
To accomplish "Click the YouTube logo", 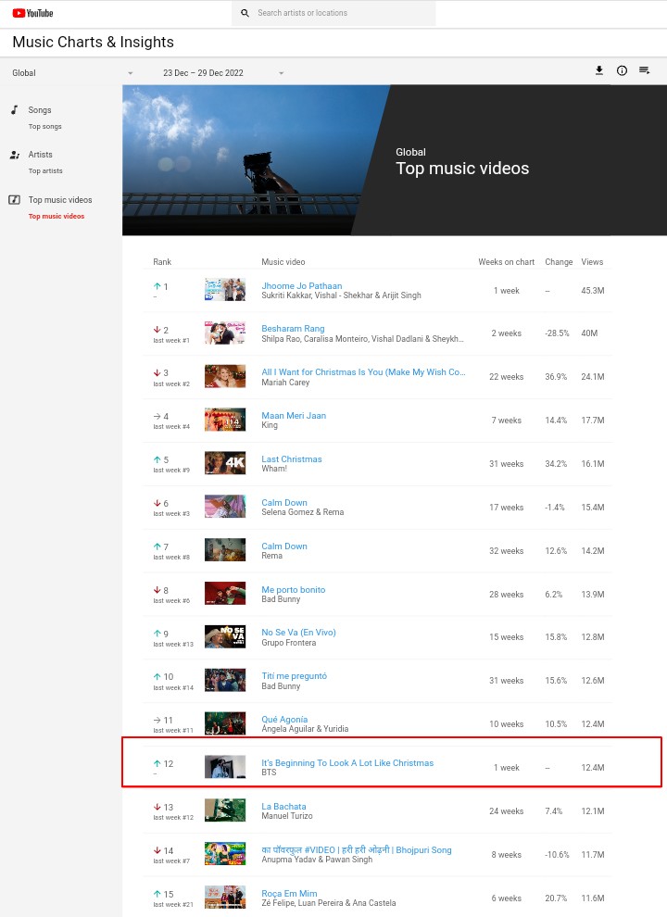I will pyautogui.click(x=32, y=13).
